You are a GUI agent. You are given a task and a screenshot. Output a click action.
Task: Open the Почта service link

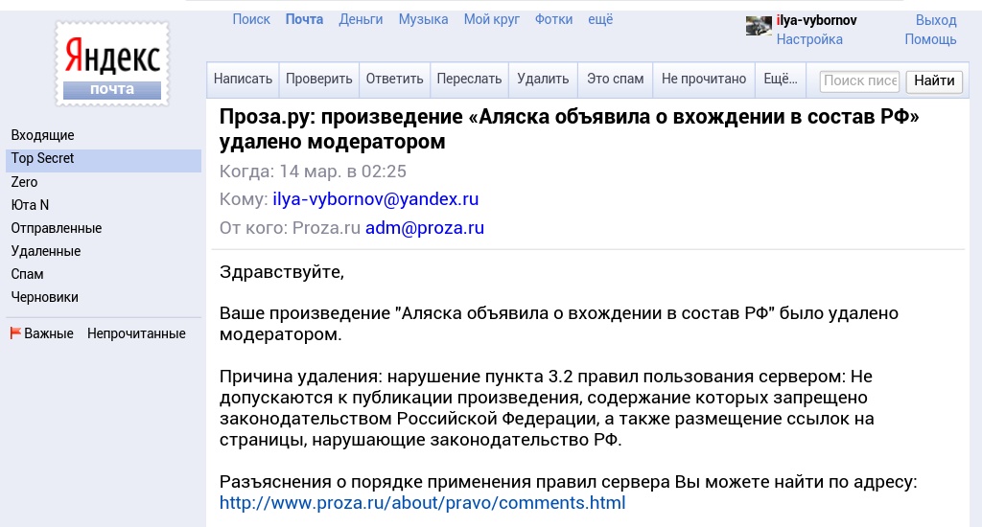tap(304, 19)
